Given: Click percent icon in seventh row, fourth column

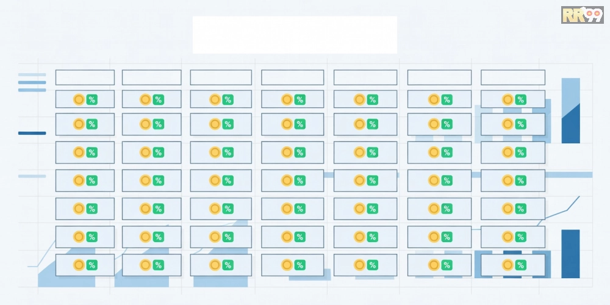Looking at the screenshot, I should (x=300, y=265).
